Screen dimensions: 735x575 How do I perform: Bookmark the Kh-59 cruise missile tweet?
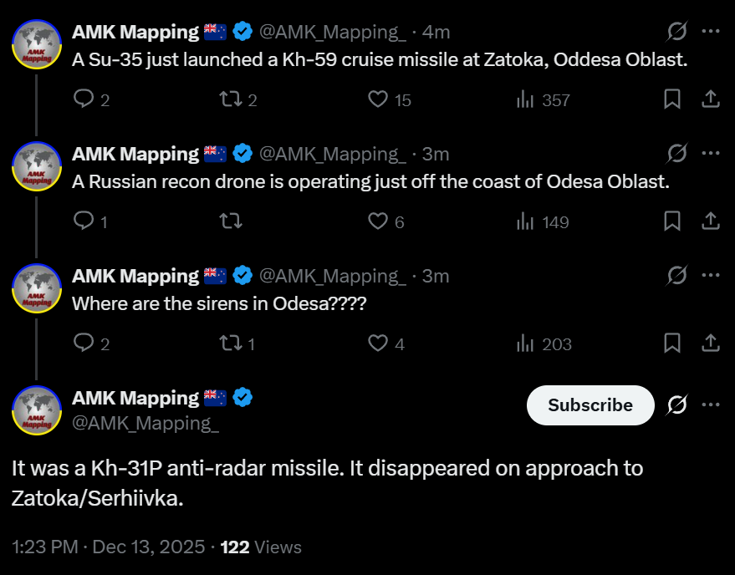(671, 99)
